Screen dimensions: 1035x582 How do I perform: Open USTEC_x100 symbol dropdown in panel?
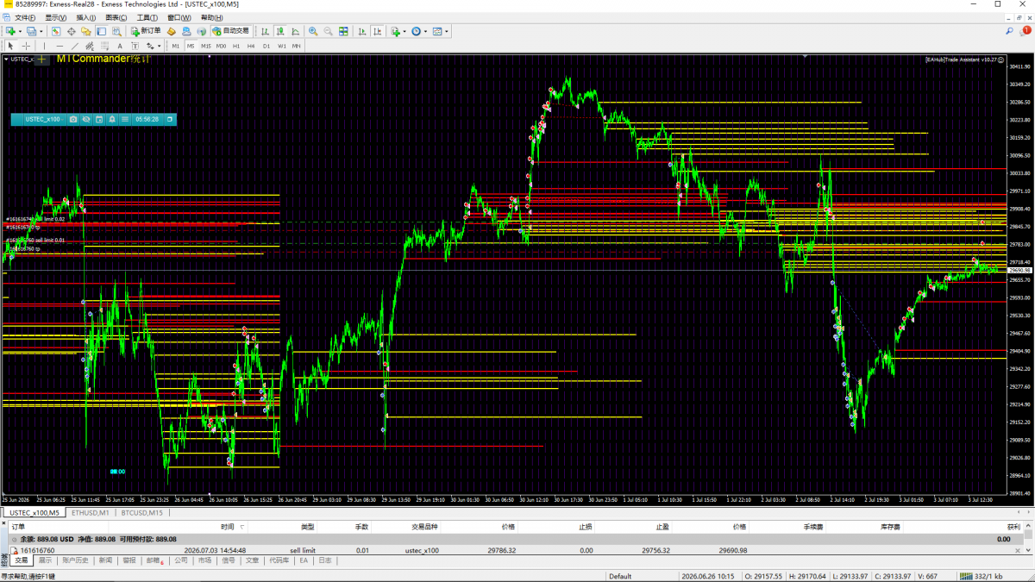[x=44, y=119]
